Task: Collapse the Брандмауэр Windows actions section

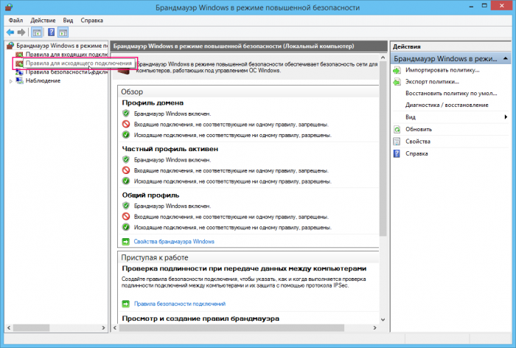Action: click(506, 58)
